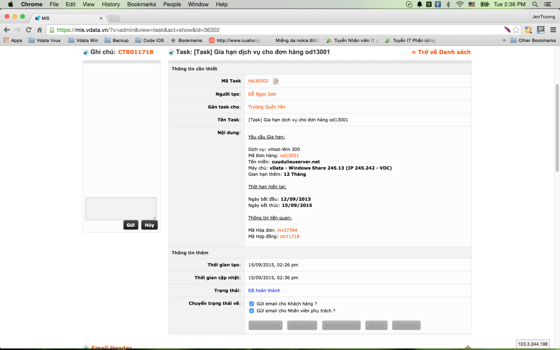Click the edit icon beside tsk36302
The width and height of the screenshot is (560, 350).
click(x=276, y=81)
